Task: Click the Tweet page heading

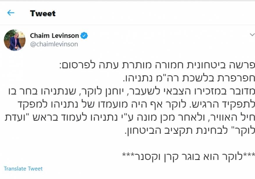Action: point(43,13)
